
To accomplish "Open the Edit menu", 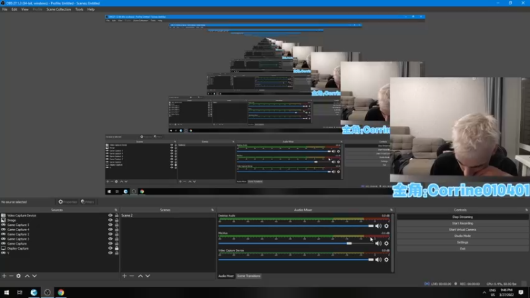I will 14,9.
